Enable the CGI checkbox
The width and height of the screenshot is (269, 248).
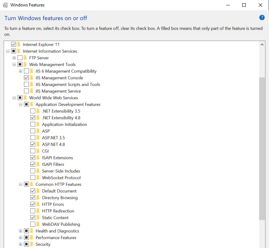33,151
